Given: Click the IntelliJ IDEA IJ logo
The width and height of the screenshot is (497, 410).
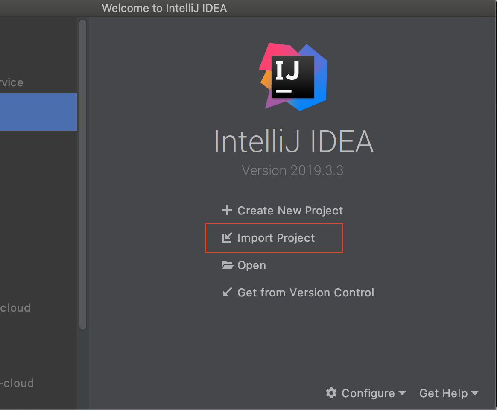Looking at the screenshot, I should (293, 77).
